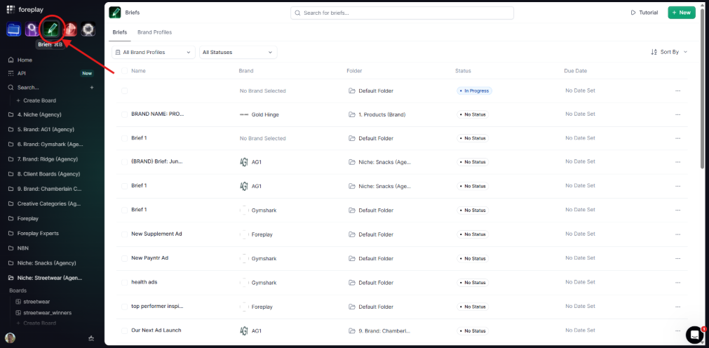Check the box for Our Next Ad Launch

pos(124,330)
